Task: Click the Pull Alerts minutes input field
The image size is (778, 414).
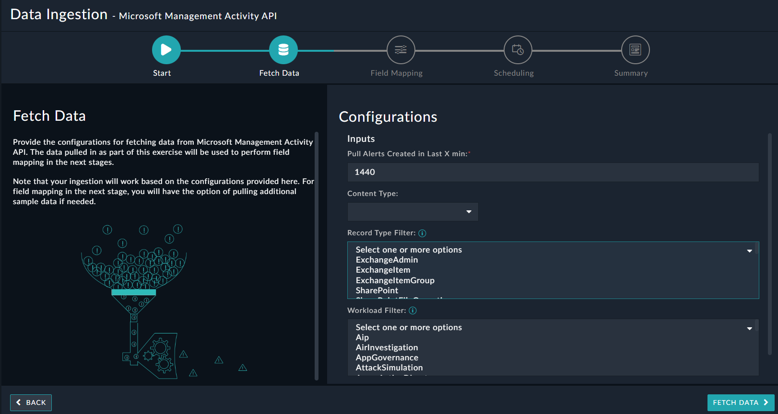Action: pos(553,172)
